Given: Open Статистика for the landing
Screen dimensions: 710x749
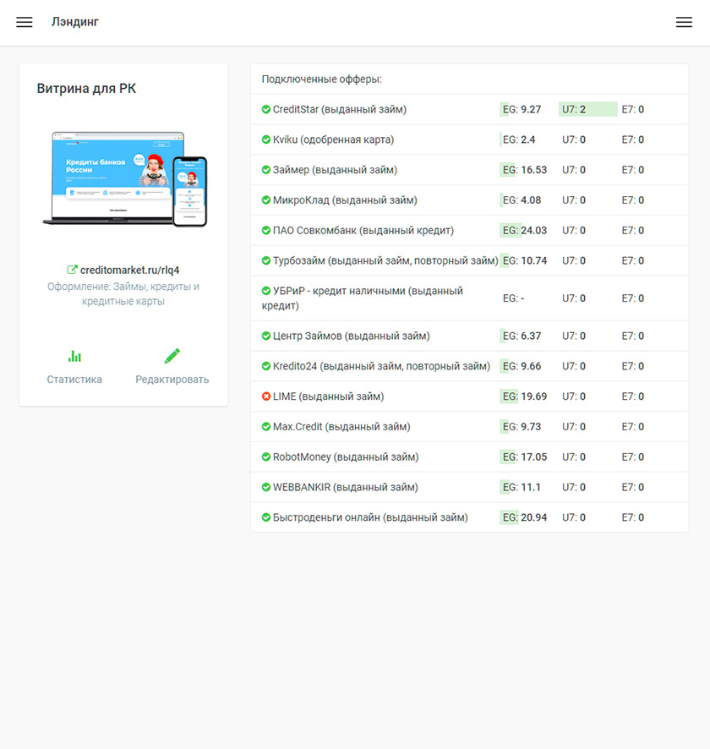Looking at the screenshot, I should tap(74, 380).
